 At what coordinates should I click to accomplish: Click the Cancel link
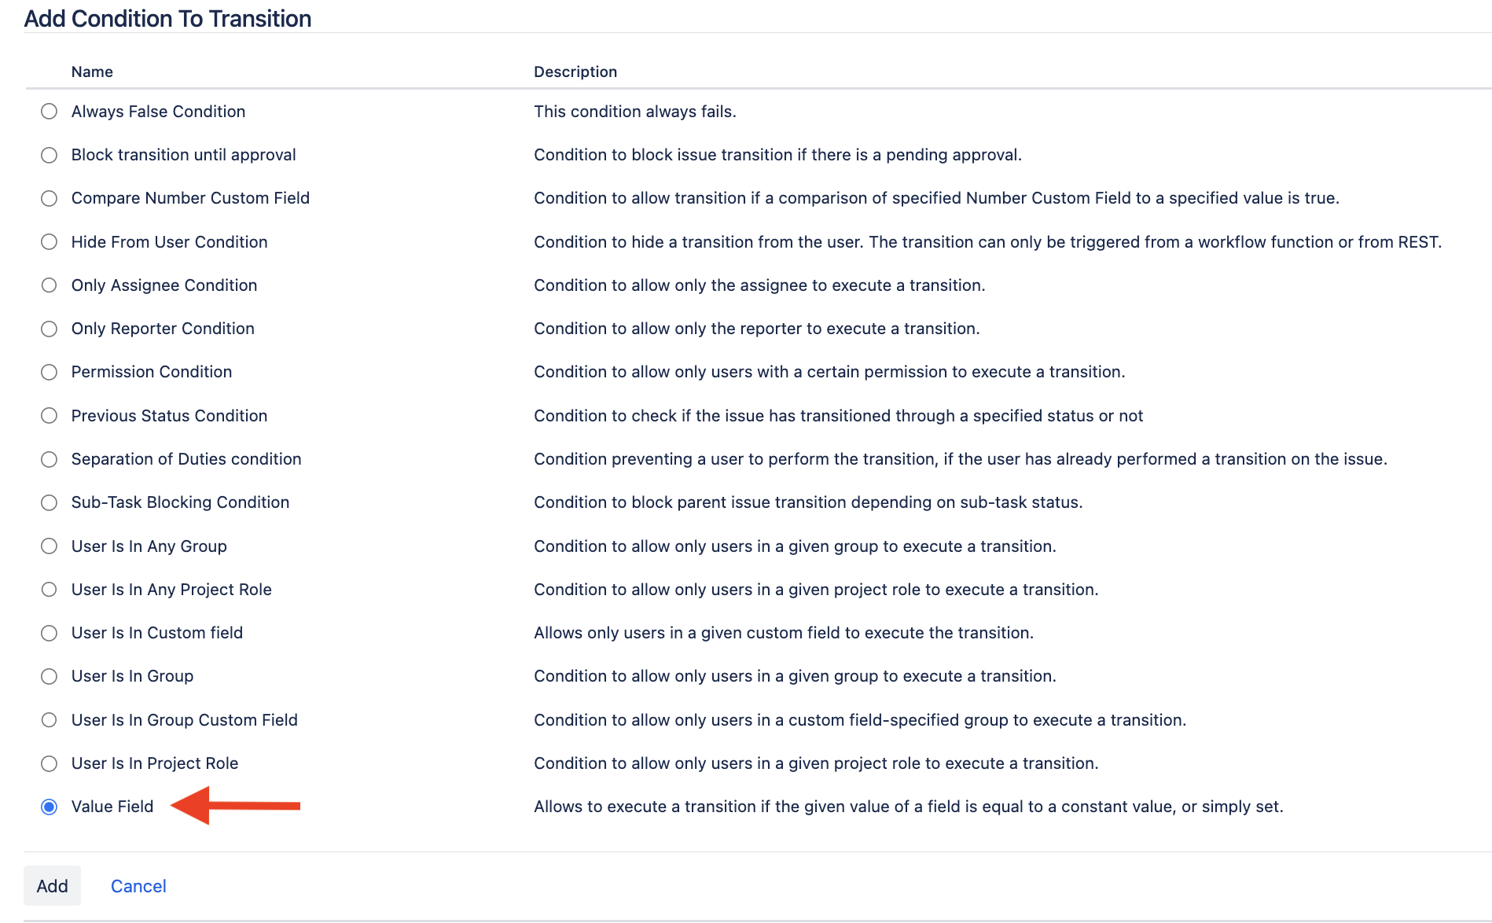pos(138,886)
